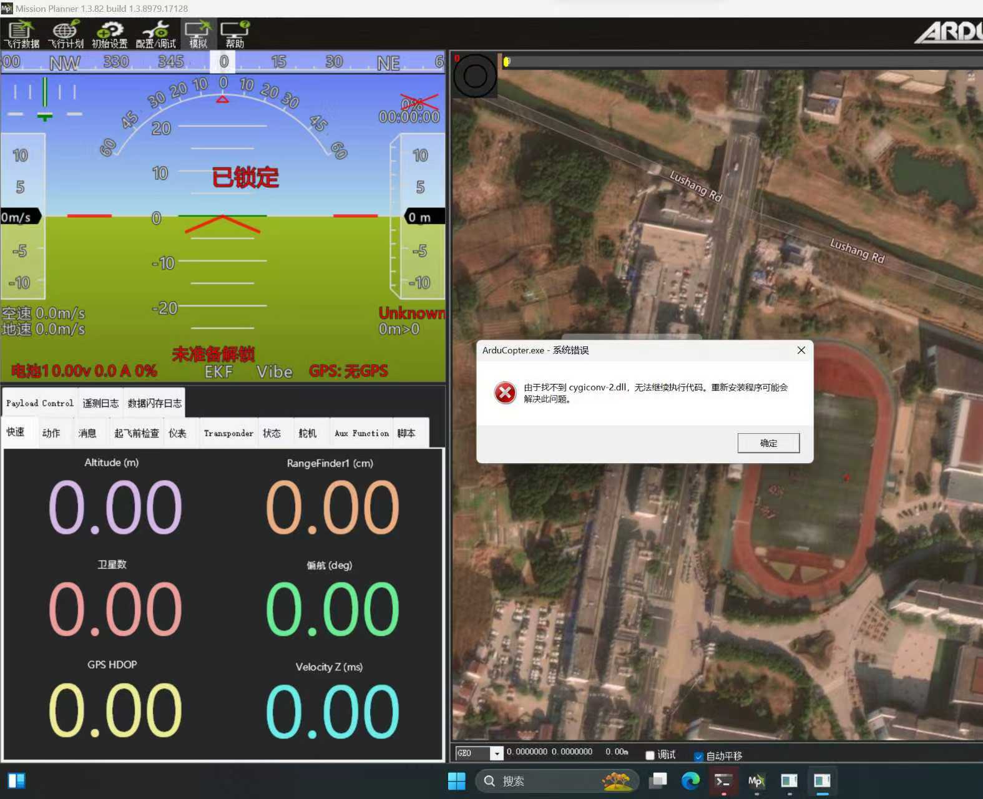Click the yellow marker on map zoom slider
The image size is (983, 799).
click(507, 62)
